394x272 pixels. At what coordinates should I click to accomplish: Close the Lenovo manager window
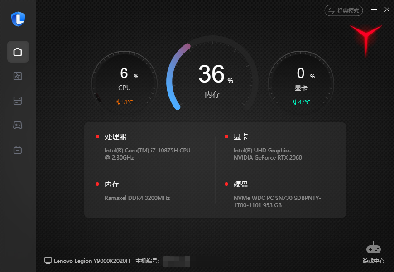[387, 10]
